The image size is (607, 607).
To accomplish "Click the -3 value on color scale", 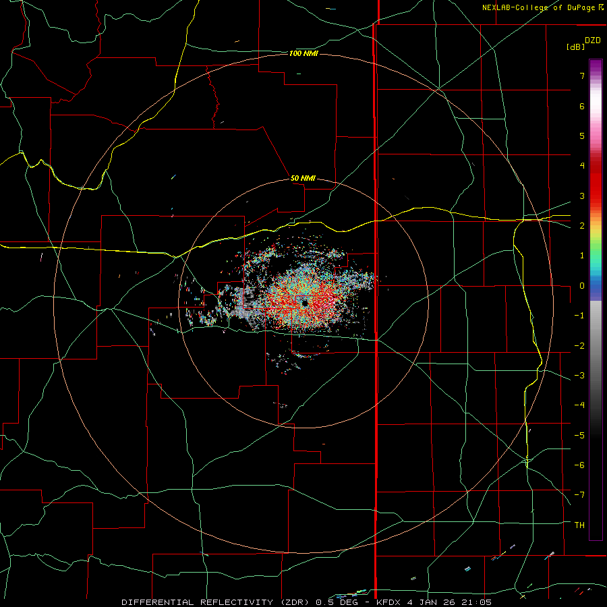I will [x=579, y=376].
